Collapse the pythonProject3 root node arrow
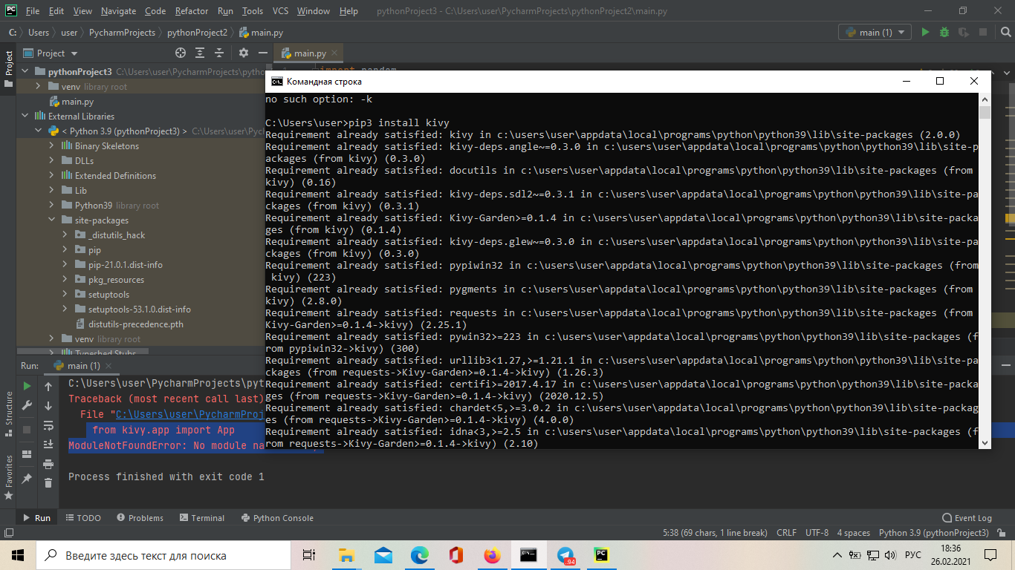 coord(27,72)
